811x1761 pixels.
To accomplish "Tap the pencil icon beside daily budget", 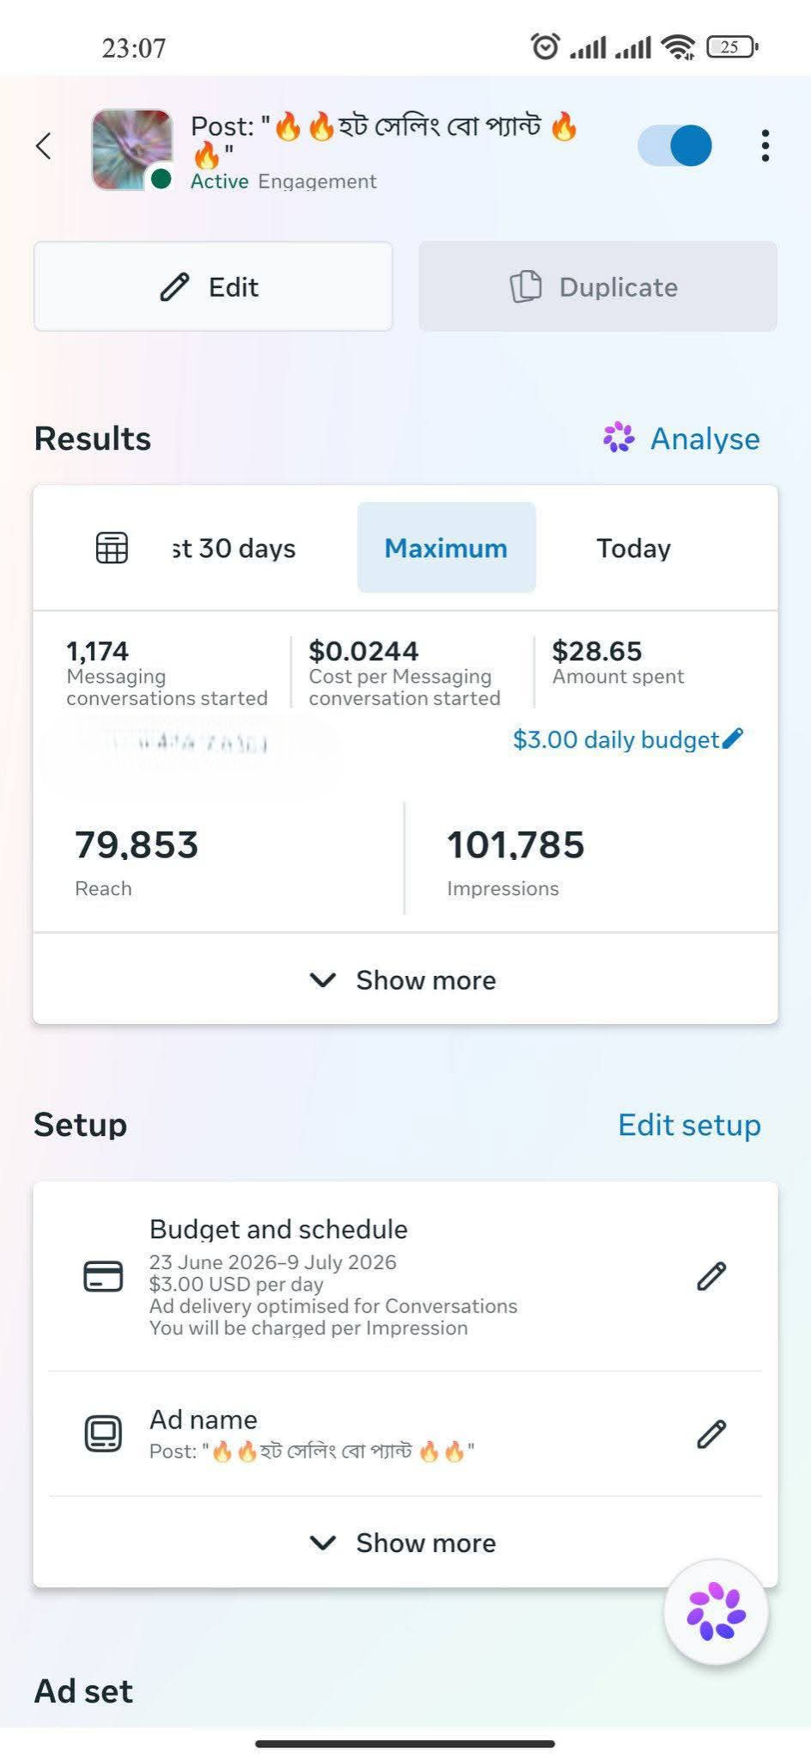I will pos(733,739).
